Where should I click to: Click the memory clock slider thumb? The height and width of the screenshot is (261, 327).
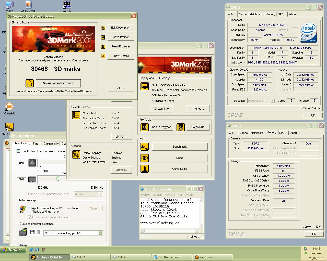coord(58,179)
